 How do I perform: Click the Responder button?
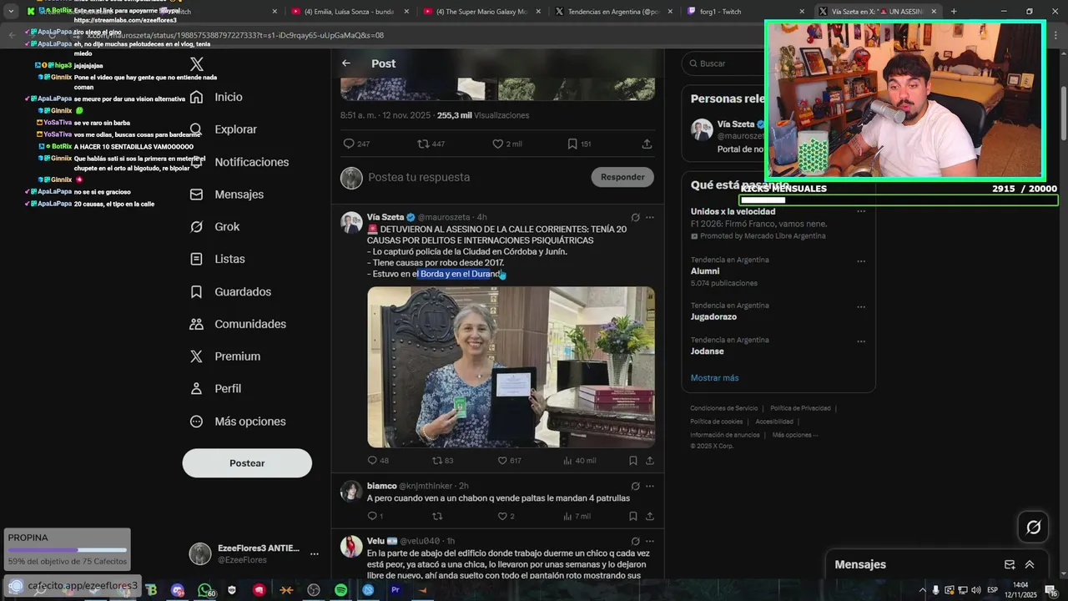point(622,177)
